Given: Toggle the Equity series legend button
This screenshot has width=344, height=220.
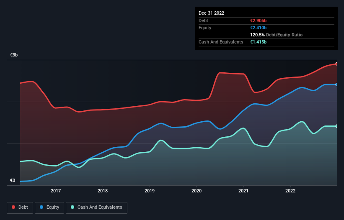Looking at the screenshot, I should [49, 207].
